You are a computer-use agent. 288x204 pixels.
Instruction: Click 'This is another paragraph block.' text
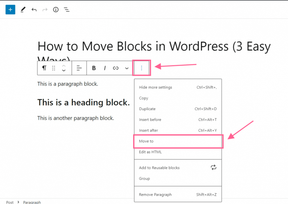click(x=76, y=118)
